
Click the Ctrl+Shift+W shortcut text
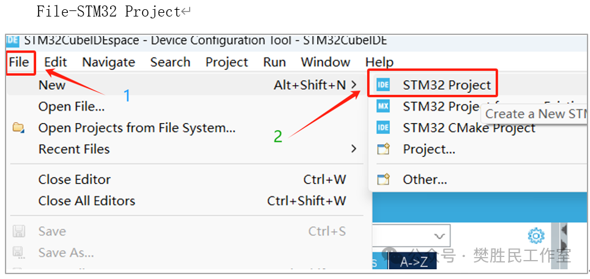click(x=306, y=201)
